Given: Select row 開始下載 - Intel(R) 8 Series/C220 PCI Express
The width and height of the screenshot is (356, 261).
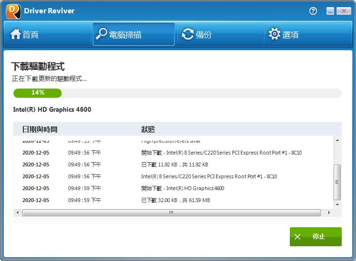Looking at the screenshot, I should 174,153.
